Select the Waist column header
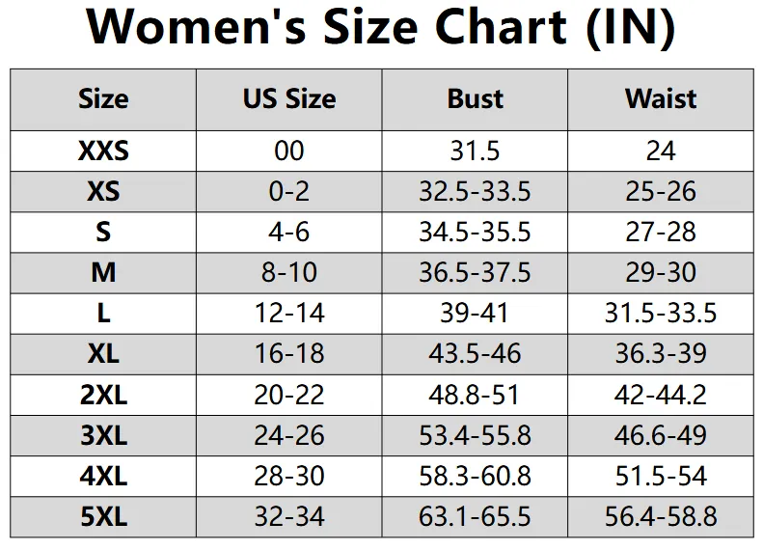 coord(661,98)
